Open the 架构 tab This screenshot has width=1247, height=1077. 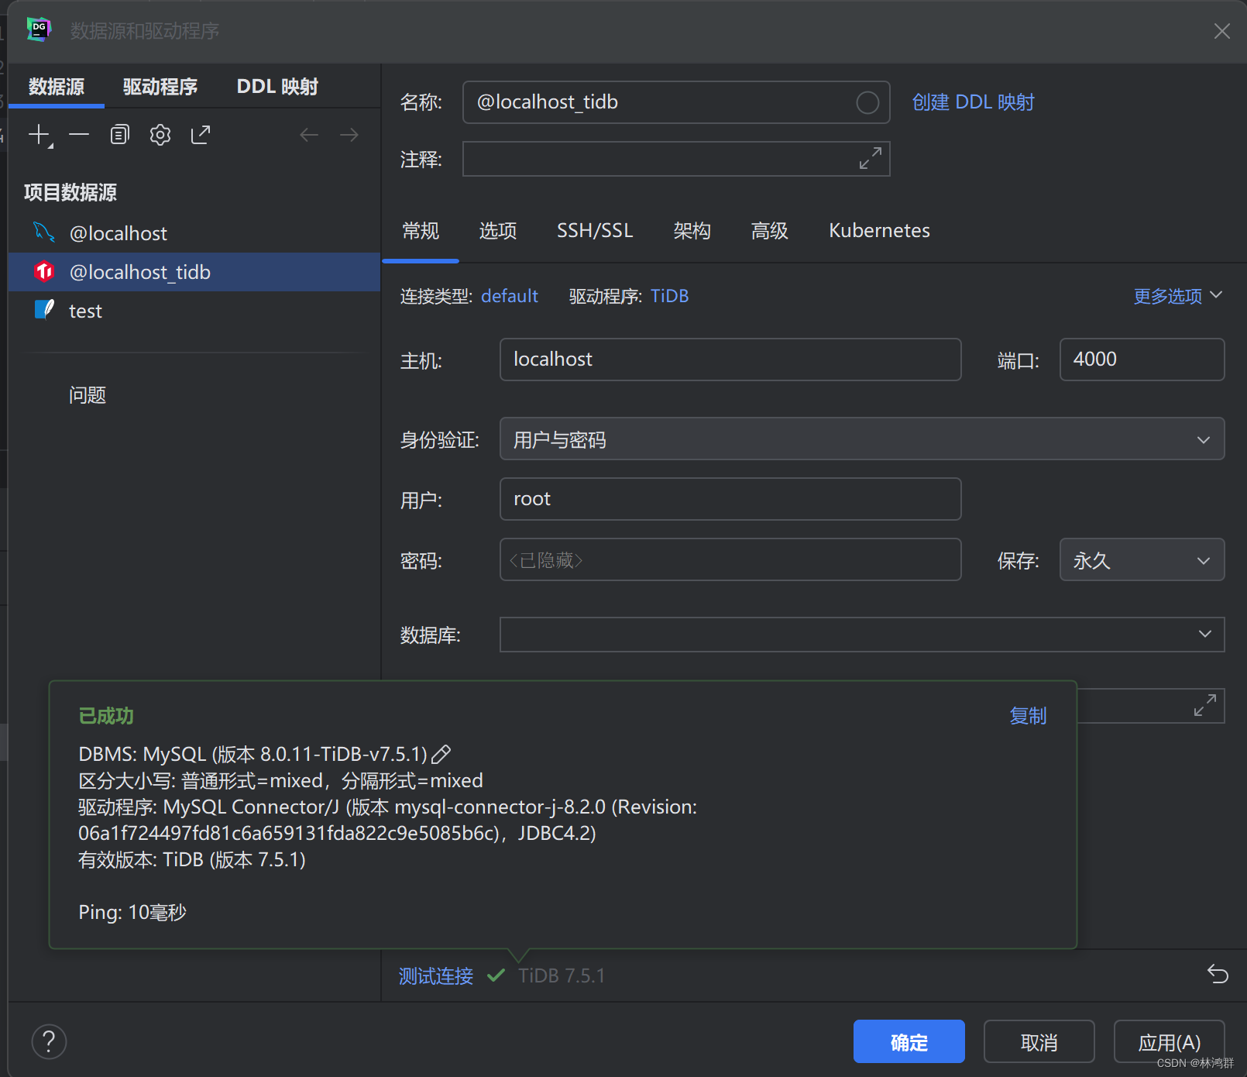pos(692,231)
